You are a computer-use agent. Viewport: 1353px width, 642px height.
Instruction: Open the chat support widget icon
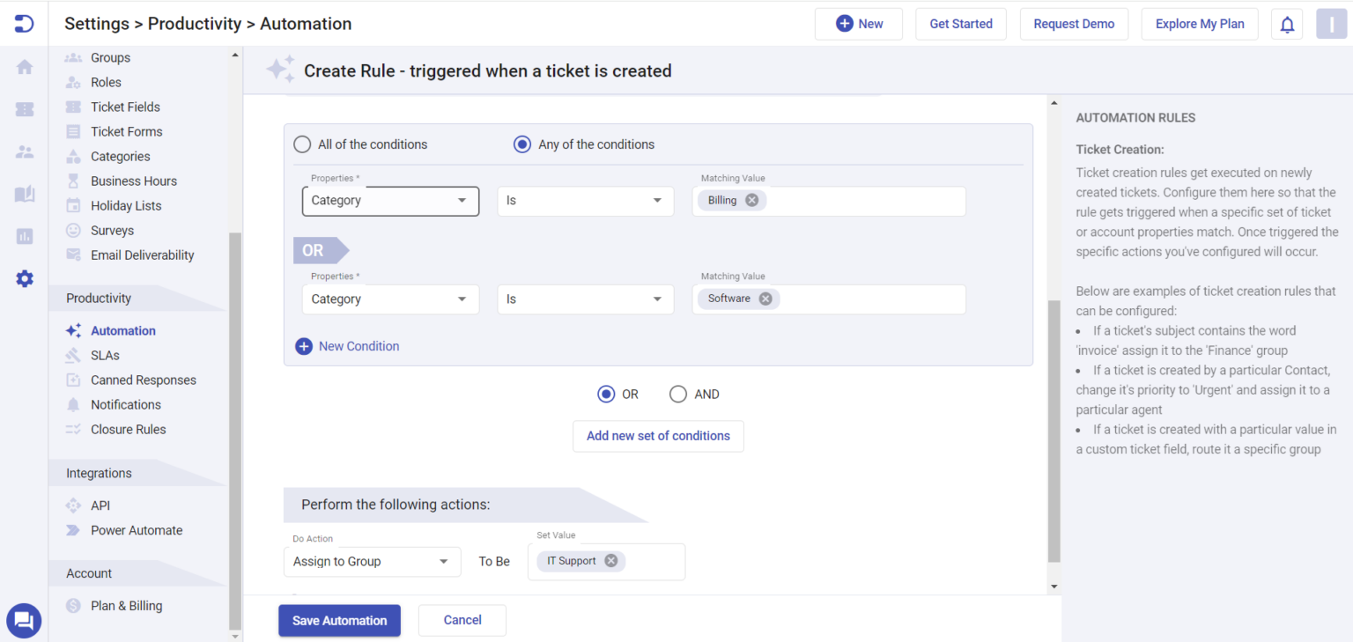24,621
